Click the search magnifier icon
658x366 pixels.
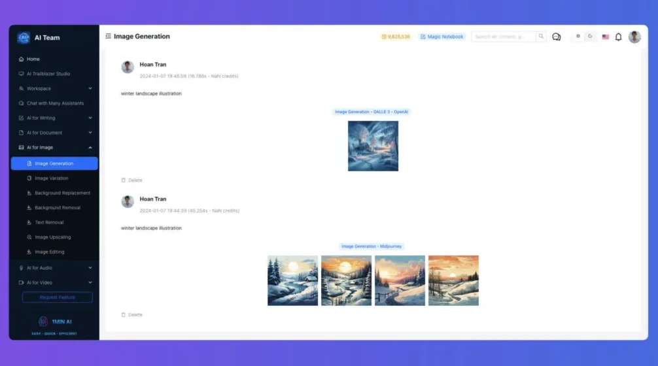(x=541, y=37)
